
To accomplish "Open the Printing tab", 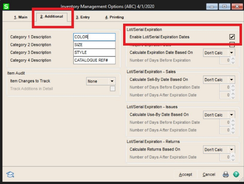I will click(114, 17).
